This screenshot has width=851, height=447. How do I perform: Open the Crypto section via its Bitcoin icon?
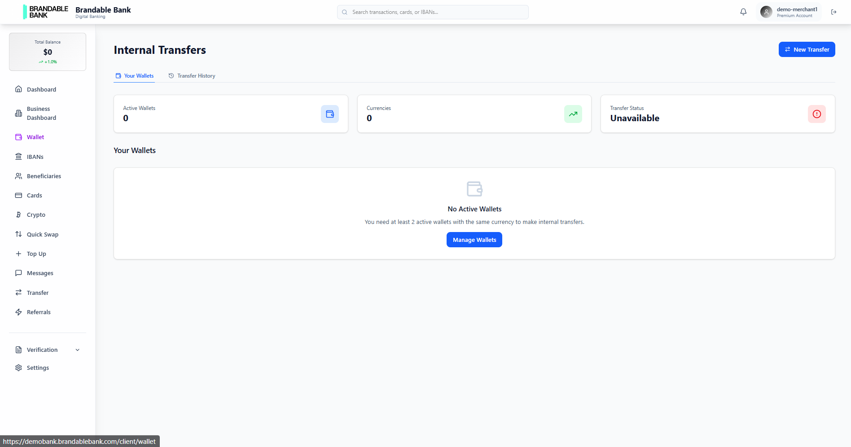click(x=18, y=215)
